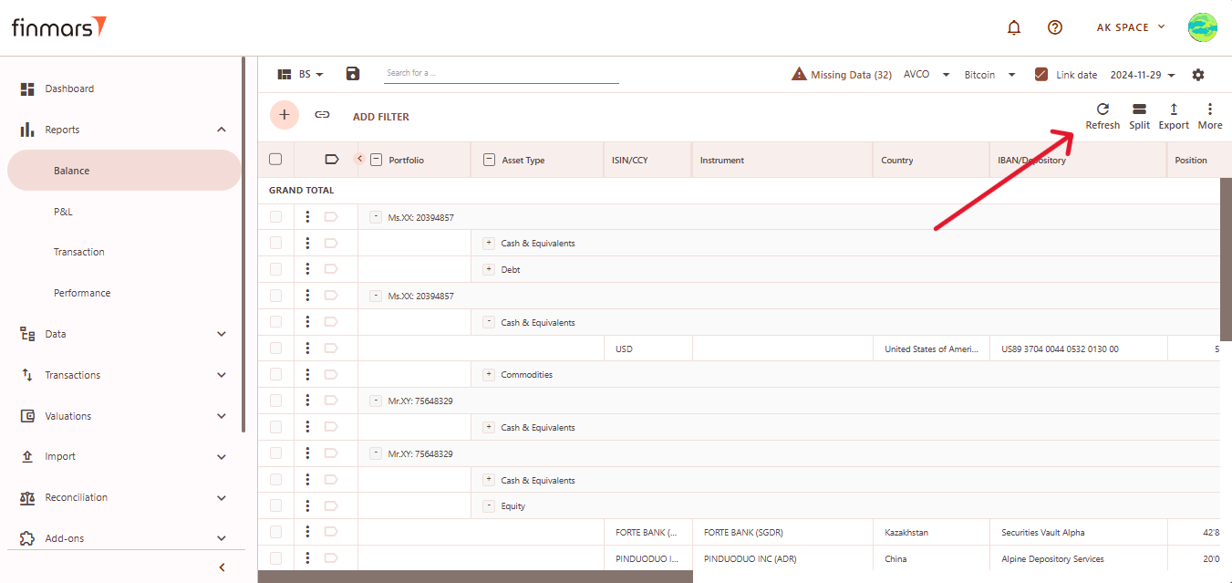Click the search input field

tap(501, 73)
